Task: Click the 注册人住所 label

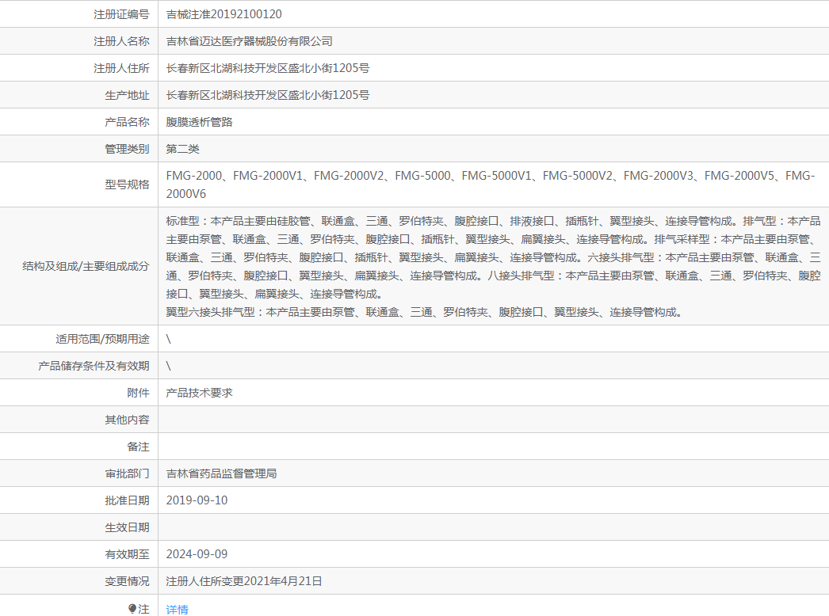Action: 121,68
